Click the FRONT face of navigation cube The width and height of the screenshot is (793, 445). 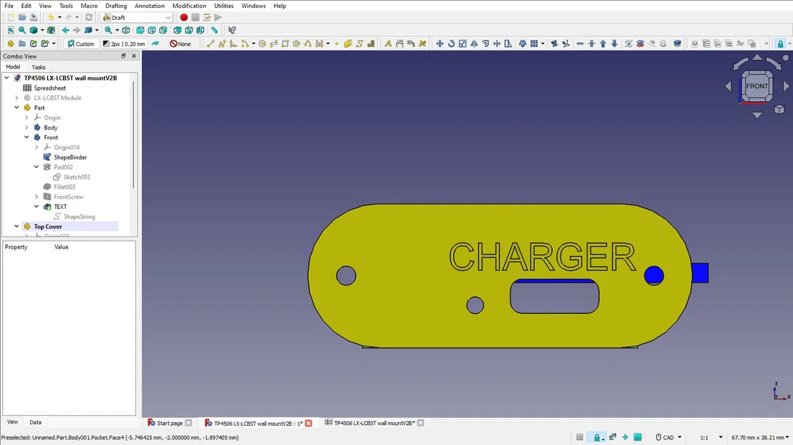coord(757,86)
